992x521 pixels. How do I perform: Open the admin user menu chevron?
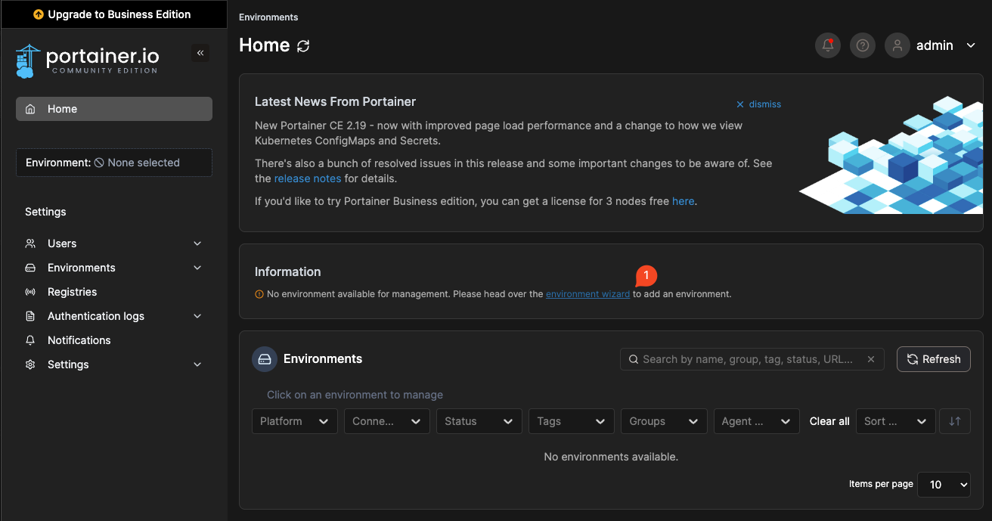[971, 45]
